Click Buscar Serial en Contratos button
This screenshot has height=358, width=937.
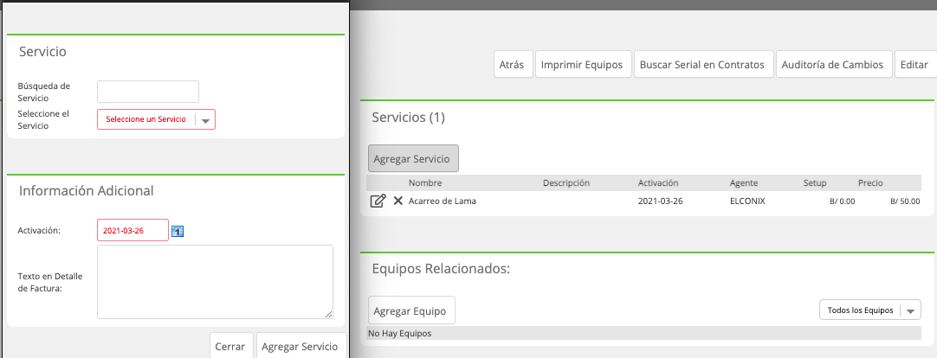click(x=703, y=65)
